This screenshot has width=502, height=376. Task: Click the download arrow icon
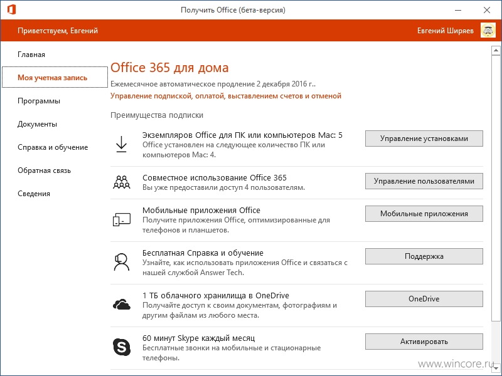click(x=121, y=144)
